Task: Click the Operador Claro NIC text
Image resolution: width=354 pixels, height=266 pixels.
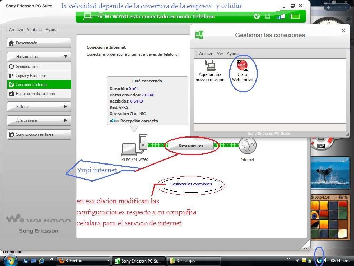Action: coord(128,114)
